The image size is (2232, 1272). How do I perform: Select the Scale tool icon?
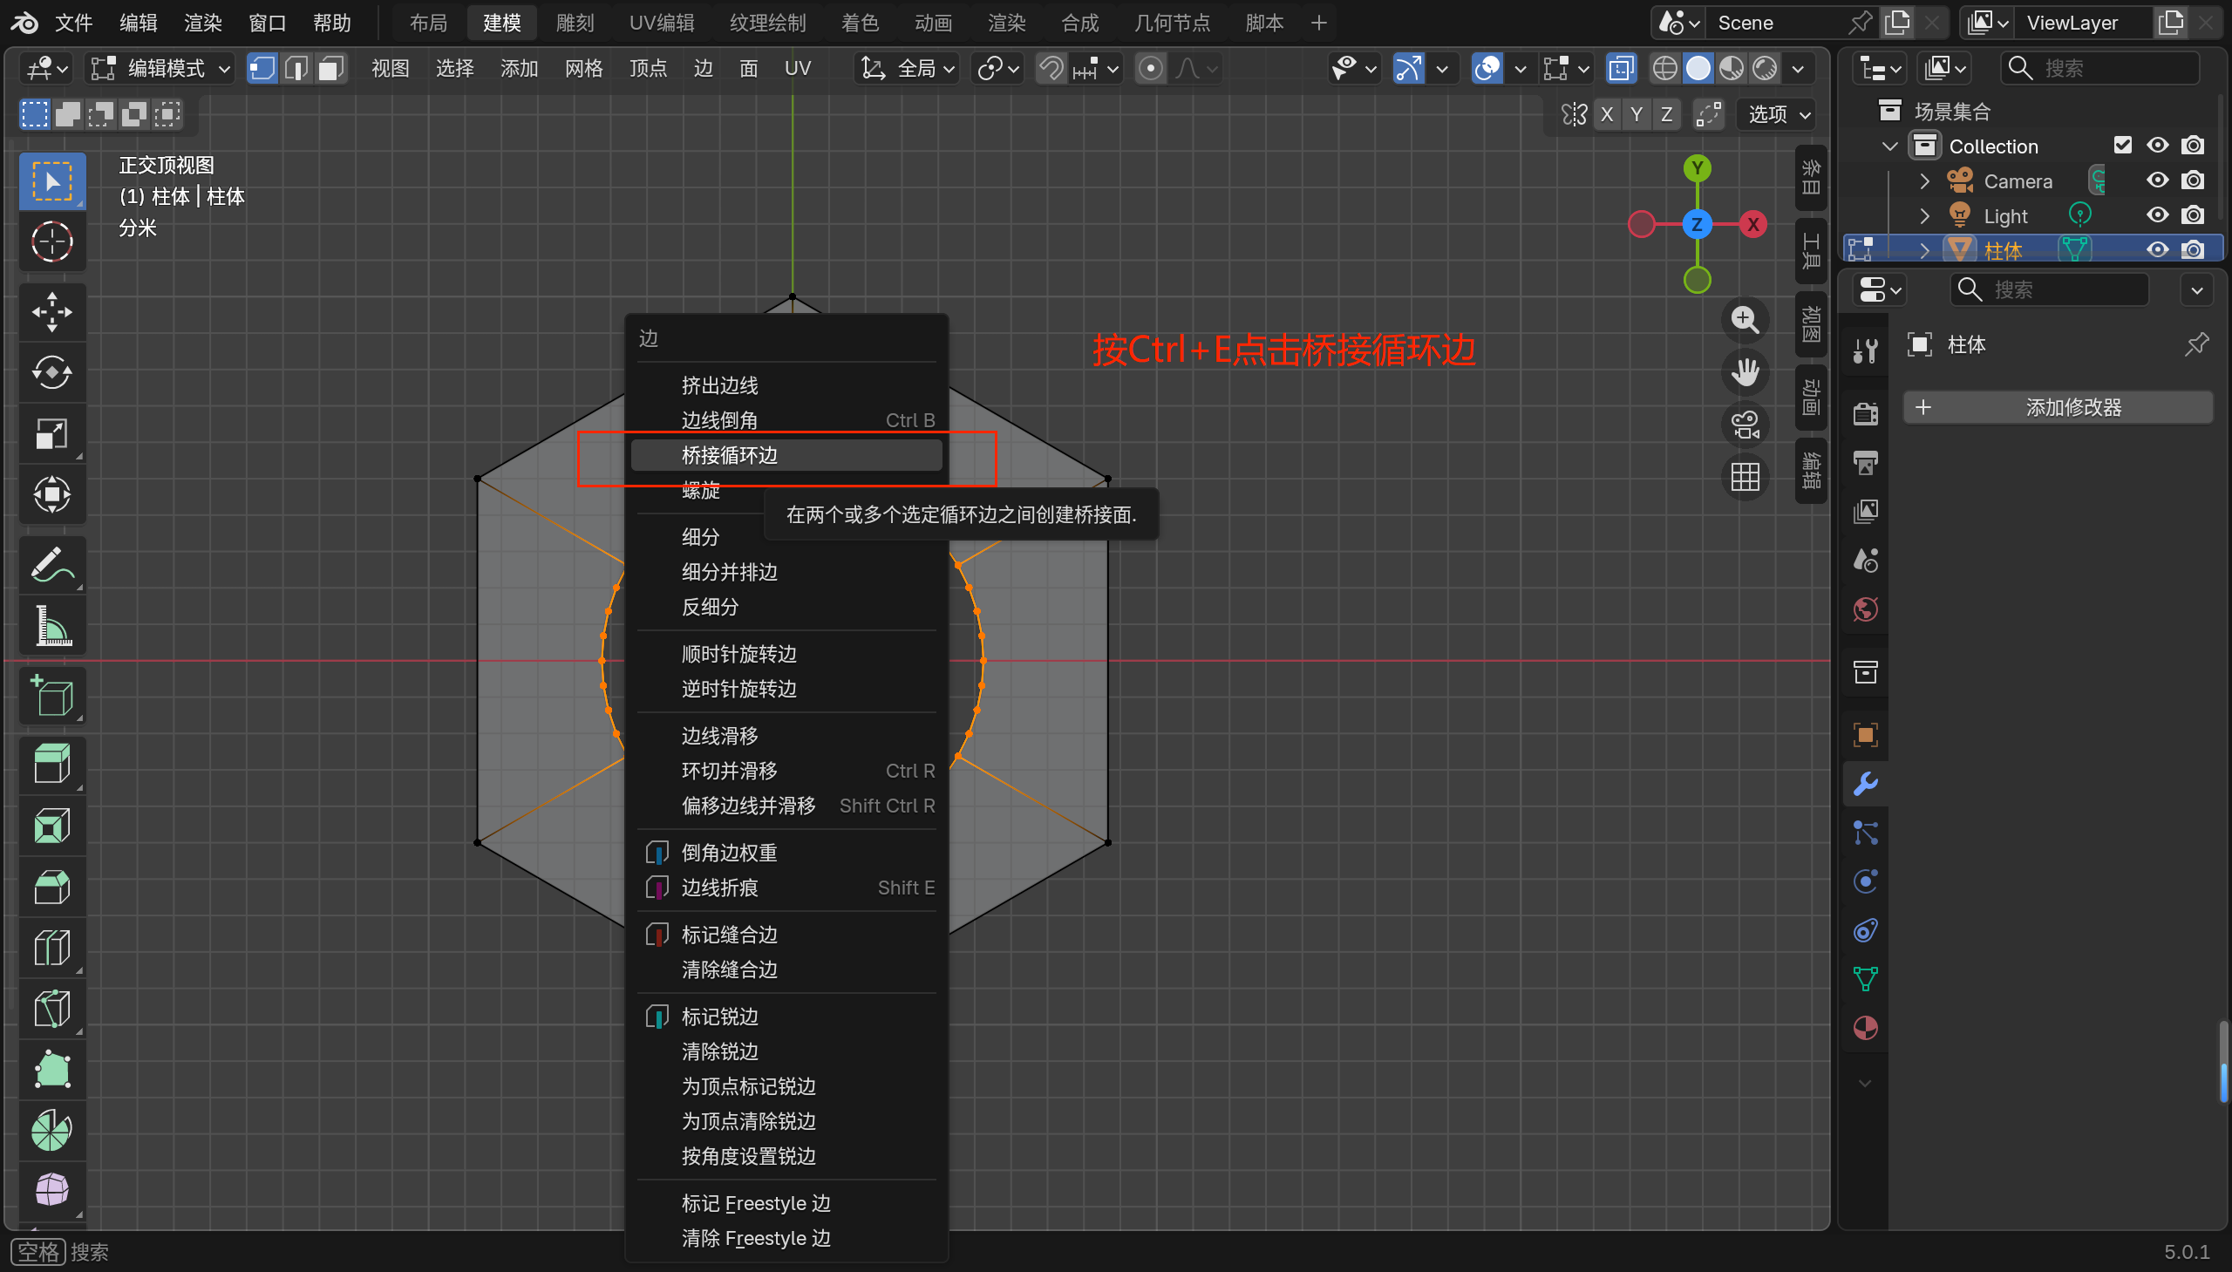pyautogui.click(x=51, y=434)
